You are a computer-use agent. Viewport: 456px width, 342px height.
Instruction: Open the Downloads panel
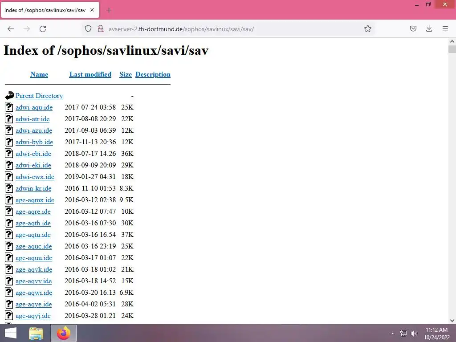click(x=429, y=28)
